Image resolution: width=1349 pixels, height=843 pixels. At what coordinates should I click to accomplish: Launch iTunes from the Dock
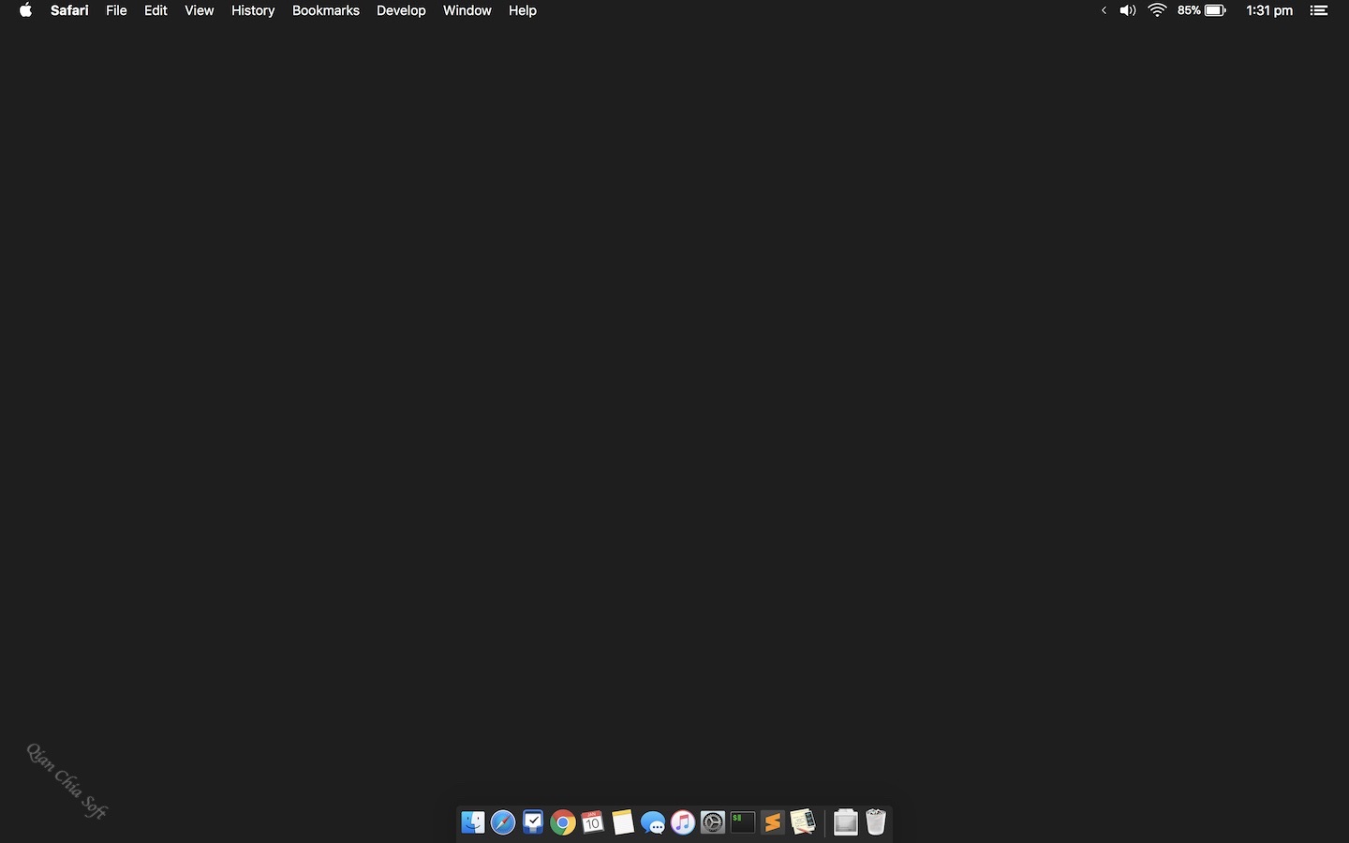pos(683,822)
